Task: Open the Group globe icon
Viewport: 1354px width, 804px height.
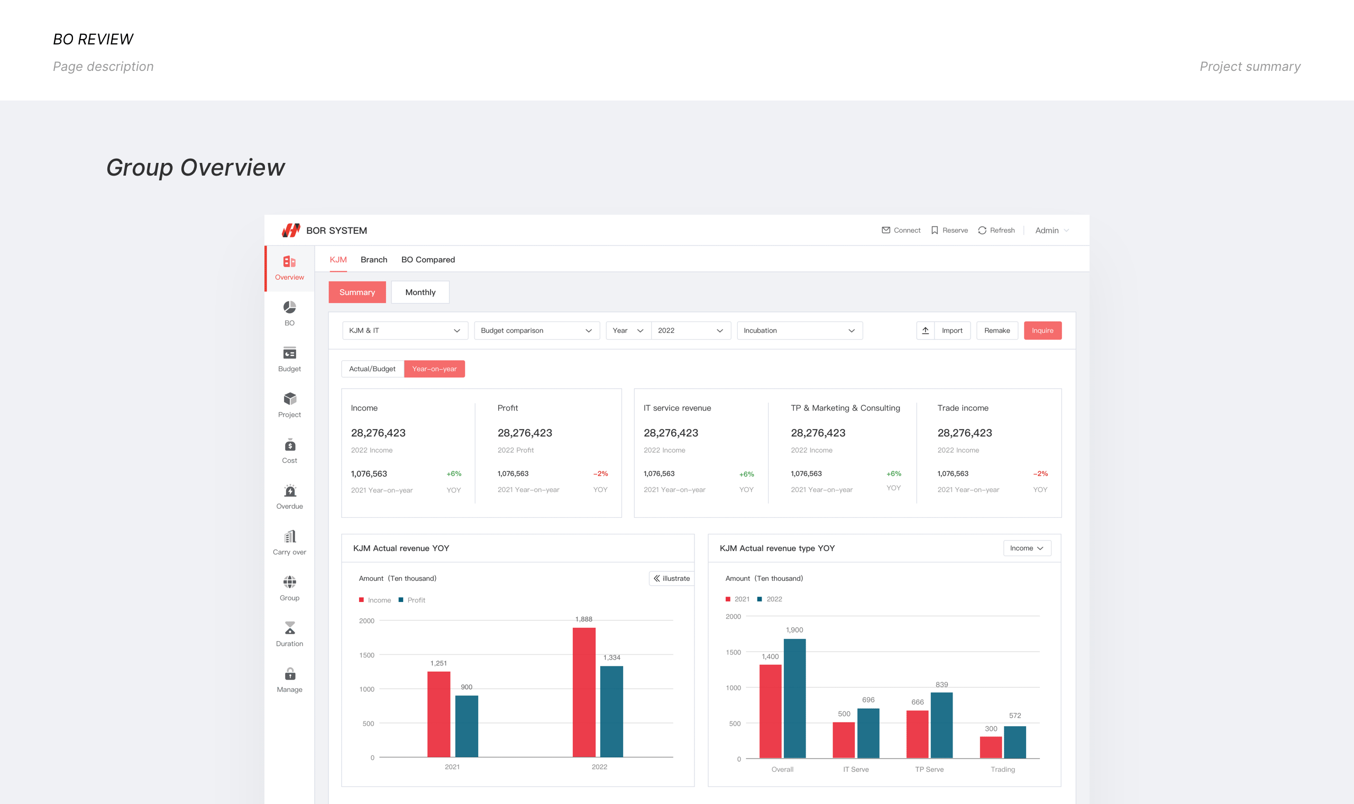Action: (x=290, y=582)
